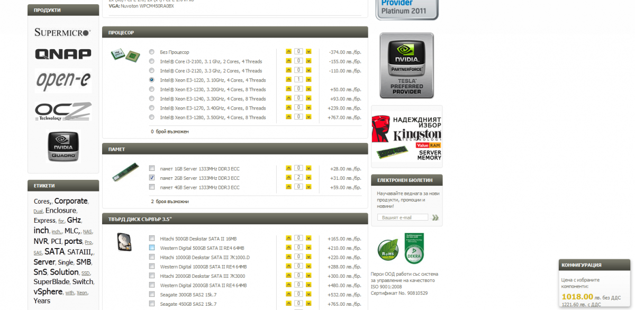Increase quantity of Western Digital 500GB disk
Viewport: 635px width, 310px height.
[288, 247]
